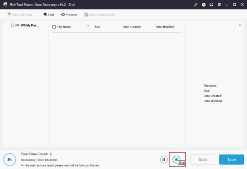
Task: Click Export Scan Result
Action: point(100,14)
